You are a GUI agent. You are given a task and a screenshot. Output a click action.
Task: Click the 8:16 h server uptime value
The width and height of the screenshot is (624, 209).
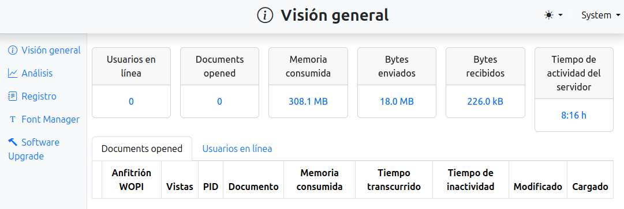pos(574,115)
